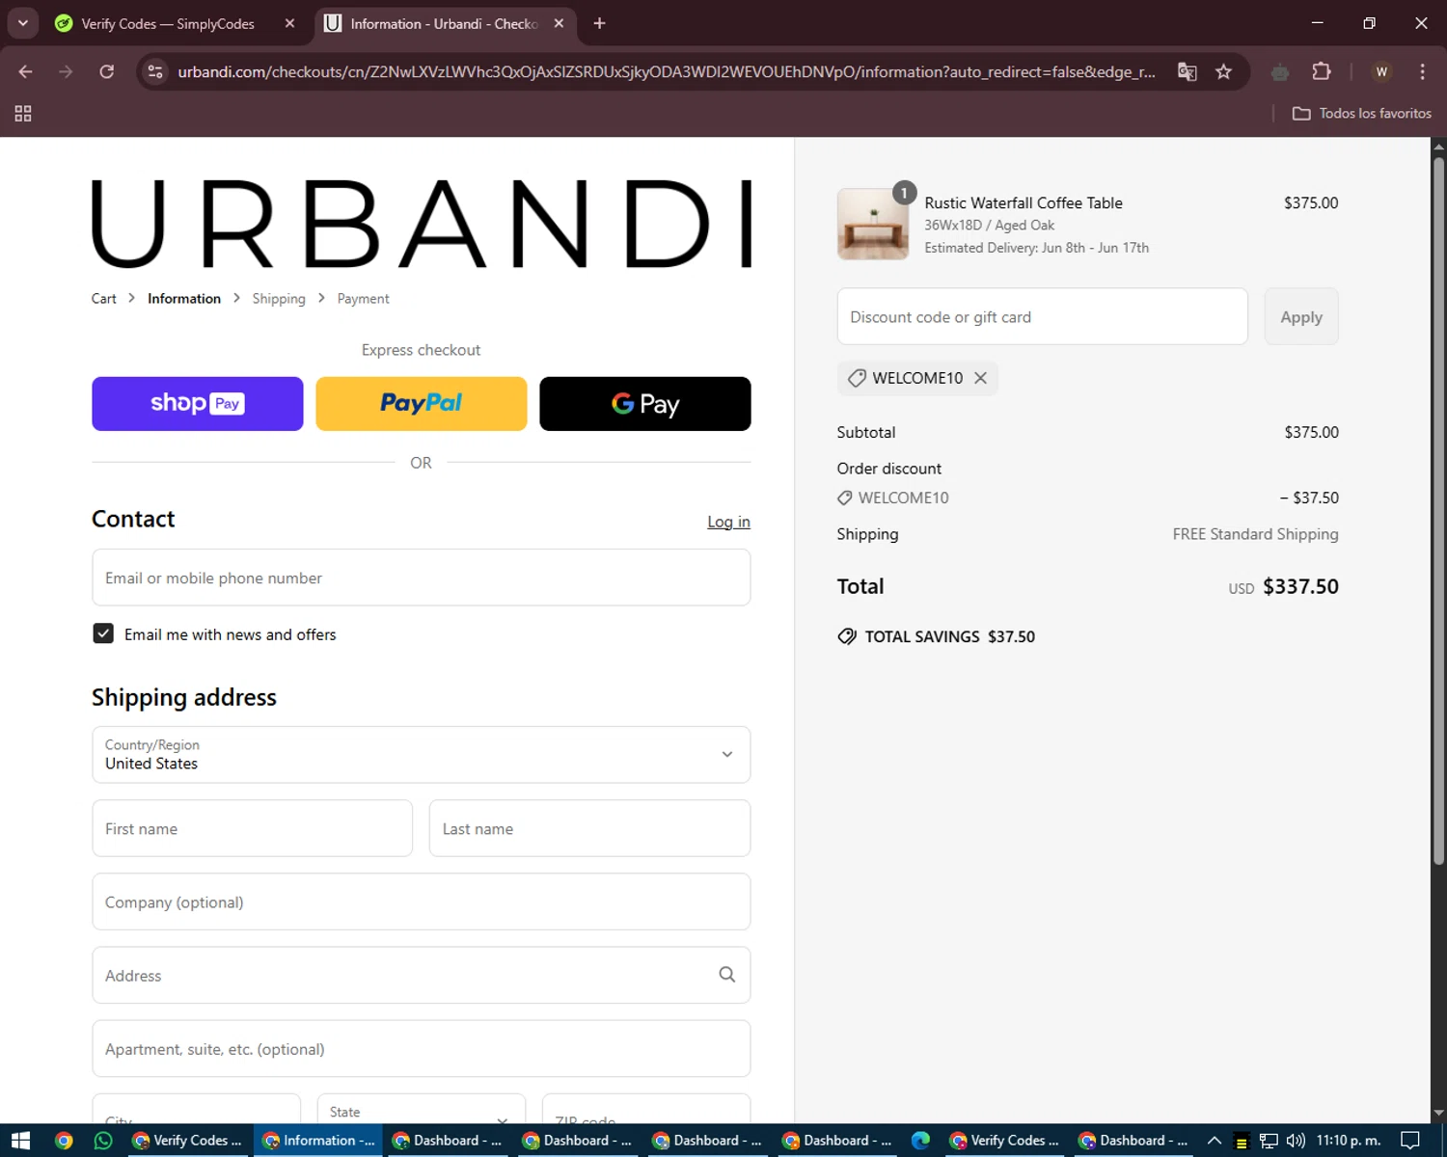Open Windows Start menu
1447x1157 pixels.
coord(21,1141)
